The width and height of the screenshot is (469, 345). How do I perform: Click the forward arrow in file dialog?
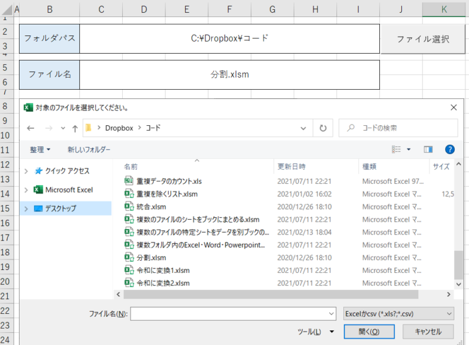coord(49,128)
